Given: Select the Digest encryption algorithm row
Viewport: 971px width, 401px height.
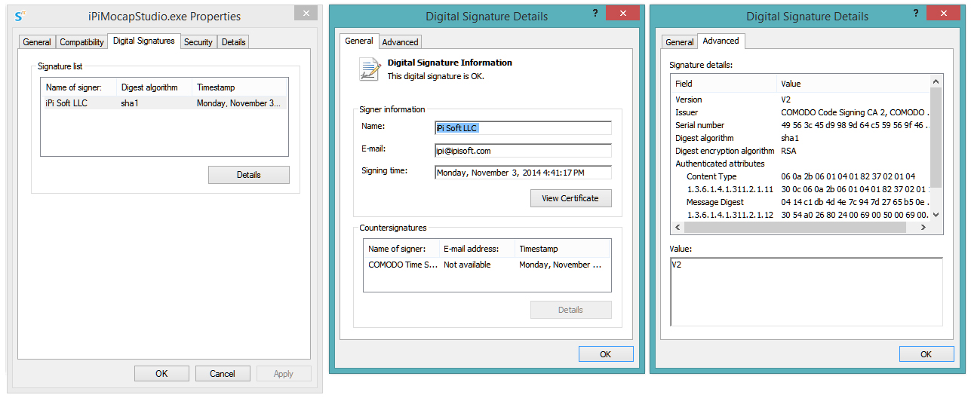Looking at the screenshot, I should [x=800, y=151].
